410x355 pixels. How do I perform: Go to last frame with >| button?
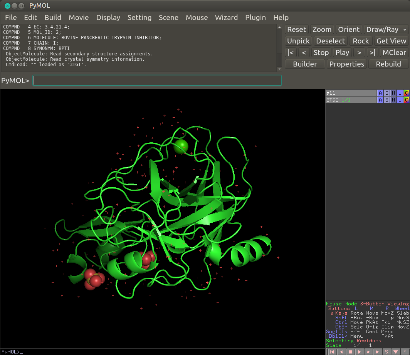373,52
